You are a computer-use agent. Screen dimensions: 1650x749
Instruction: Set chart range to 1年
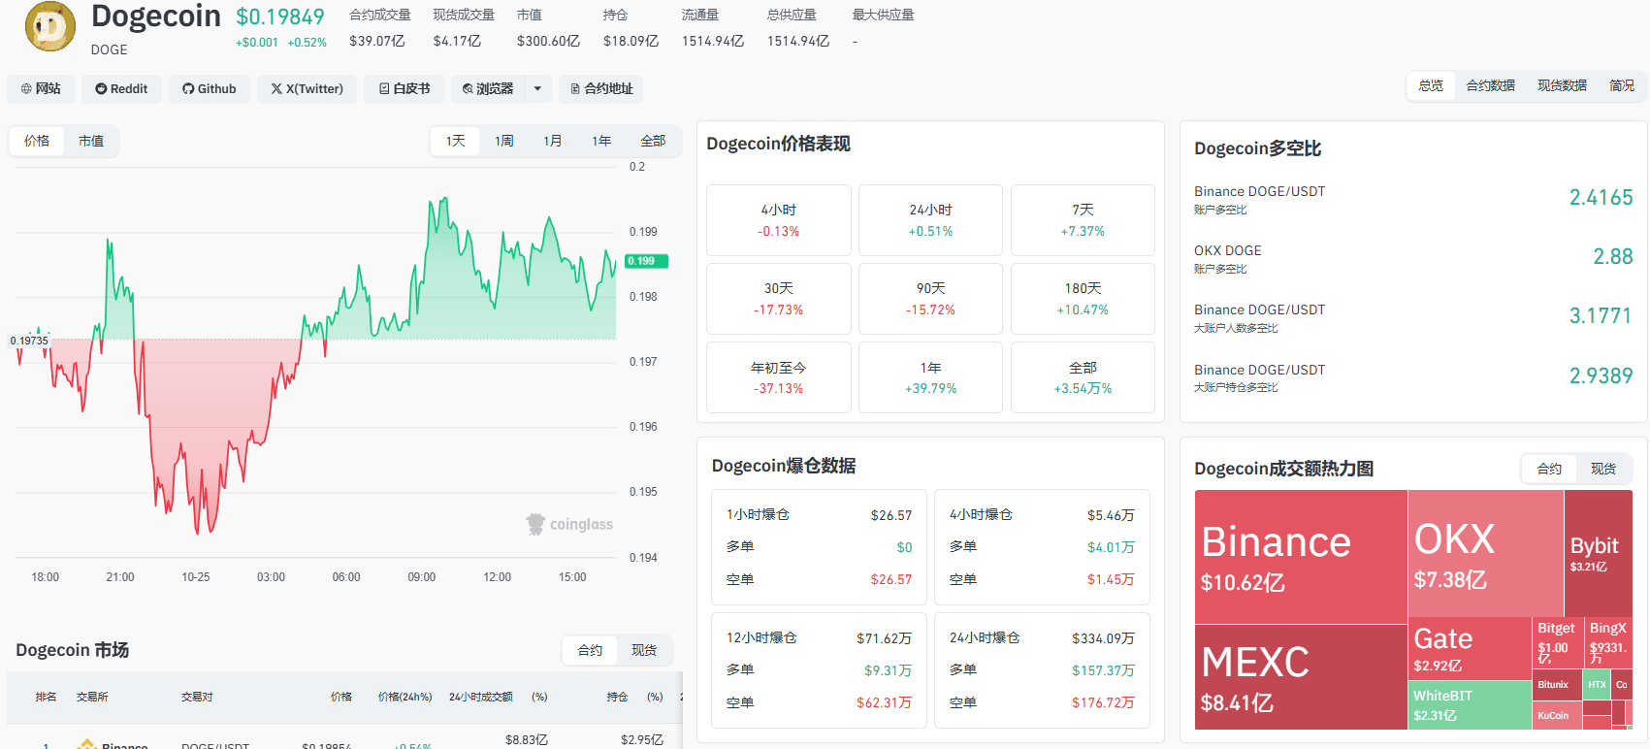601,141
